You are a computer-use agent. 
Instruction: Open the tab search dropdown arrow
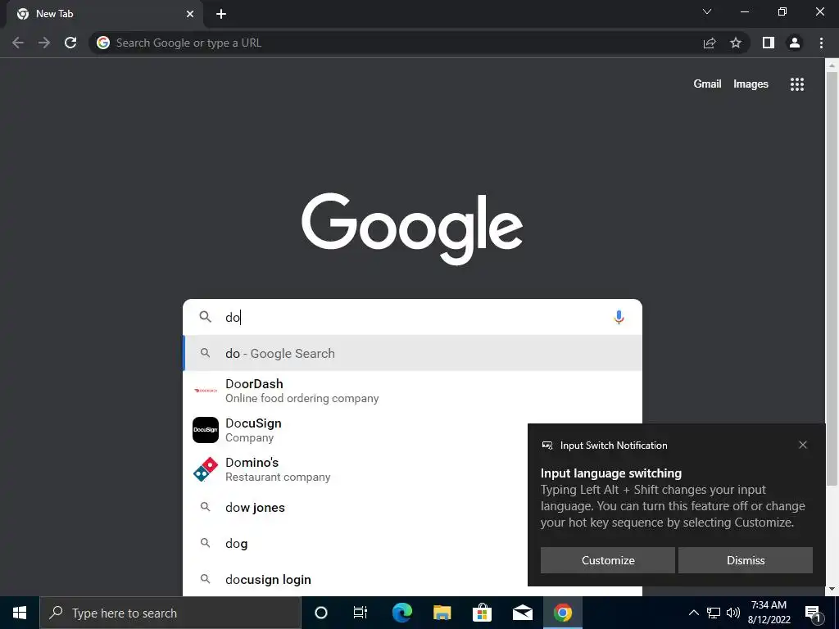(x=707, y=11)
